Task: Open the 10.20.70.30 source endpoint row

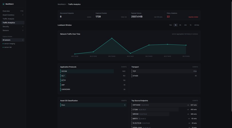Action: pos(165,123)
